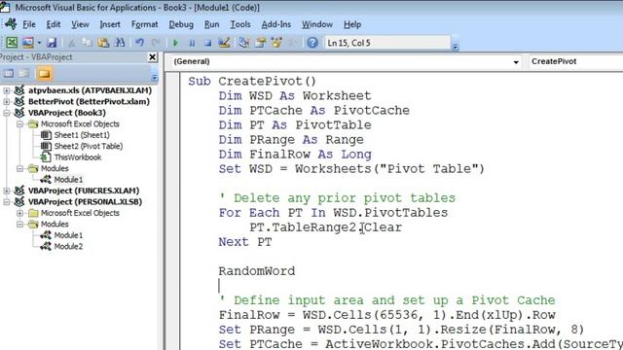
Task: Open toolbar options arrow beside position box
Action: [x=456, y=47]
